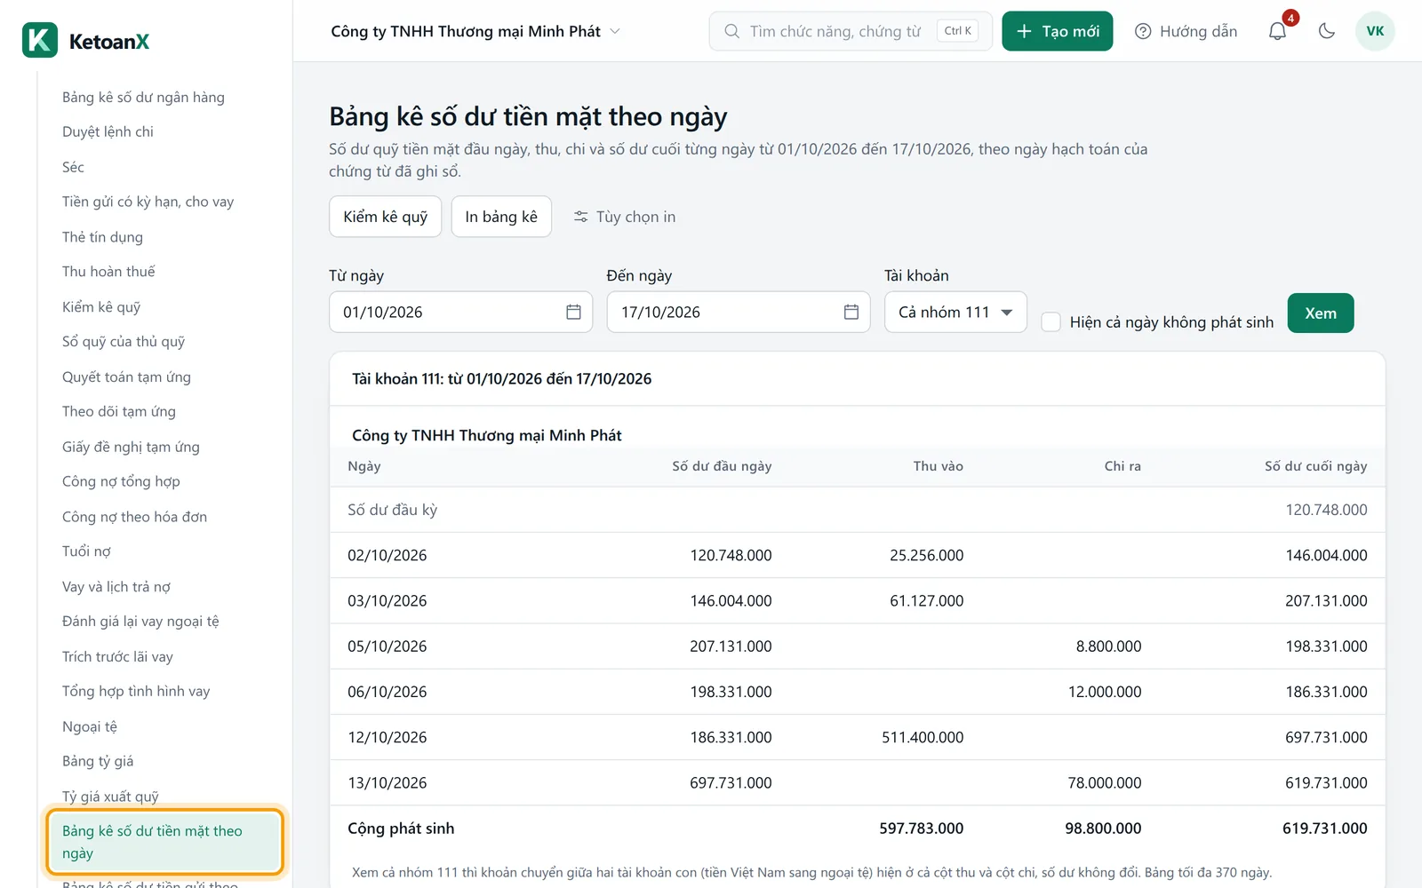The width and height of the screenshot is (1422, 888).
Task: Open calendar picker for Từ ngày
Action: point(573,312)
